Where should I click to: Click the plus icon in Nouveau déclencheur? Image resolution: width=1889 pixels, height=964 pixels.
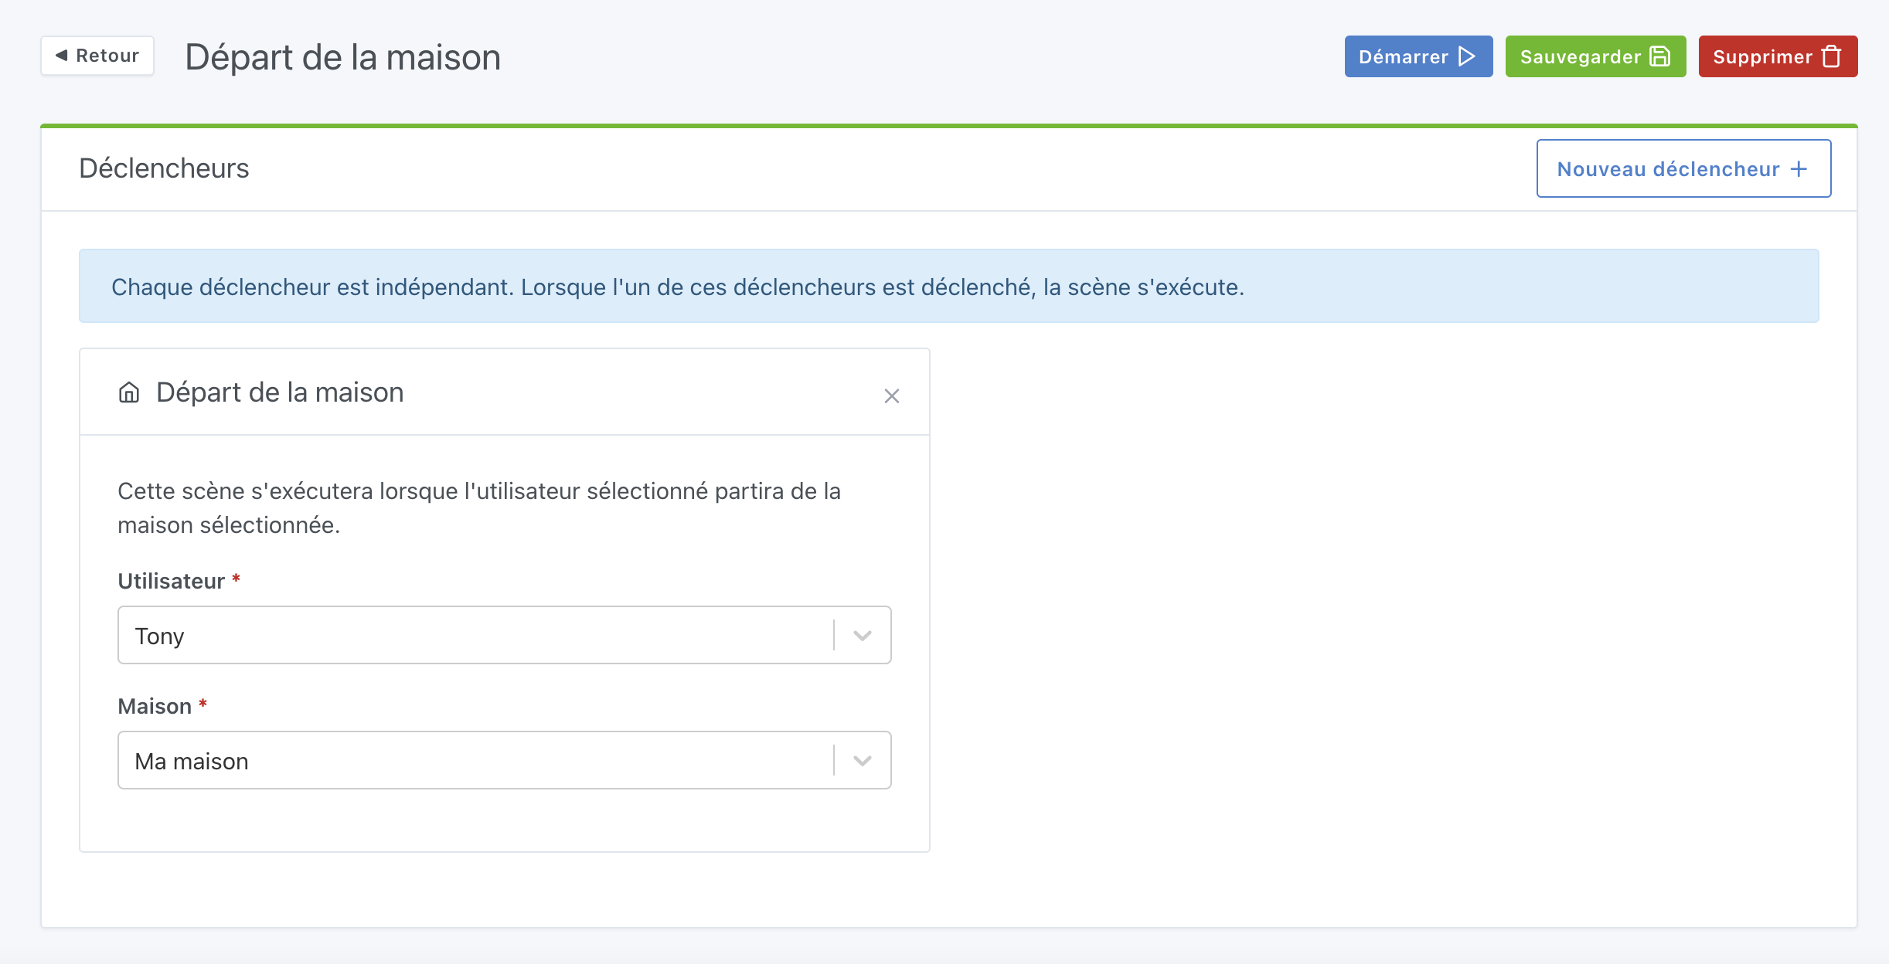pyautogui.click(x=1799, y=169)
